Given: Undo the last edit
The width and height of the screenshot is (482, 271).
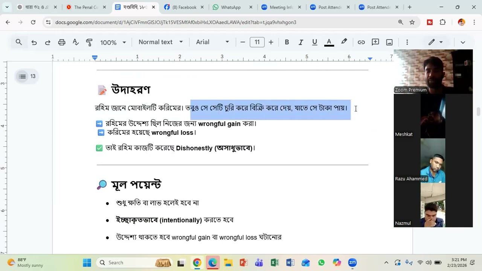Looking at the screenshot, I should (x=34, y=42).
